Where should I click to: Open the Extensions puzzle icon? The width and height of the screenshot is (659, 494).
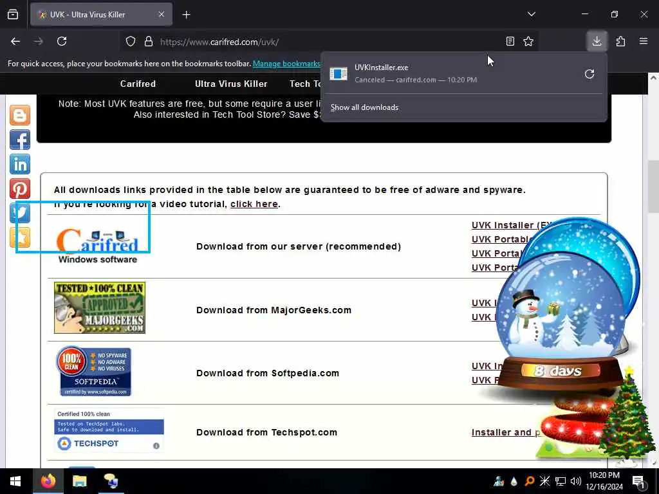click(620, 41)
